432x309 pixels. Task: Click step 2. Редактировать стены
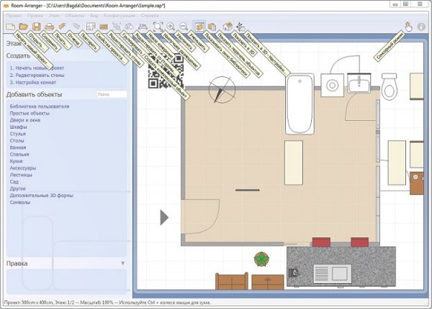point(37,75)
